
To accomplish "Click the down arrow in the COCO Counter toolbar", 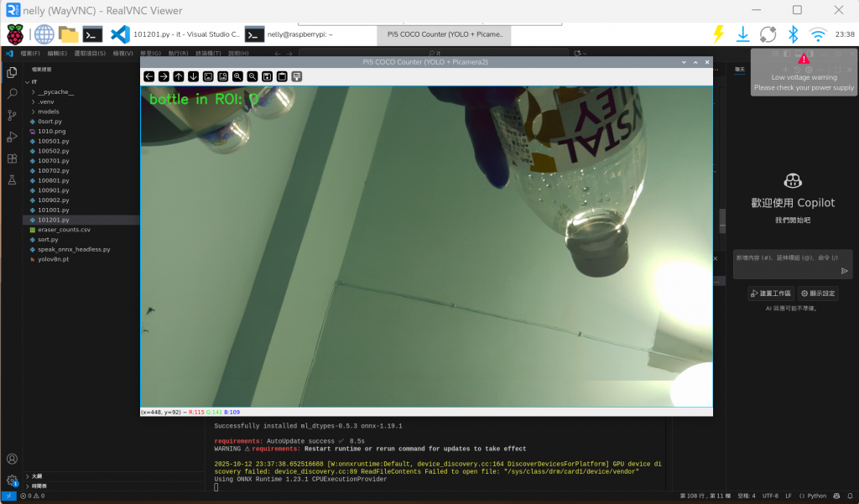I will 194,76.
